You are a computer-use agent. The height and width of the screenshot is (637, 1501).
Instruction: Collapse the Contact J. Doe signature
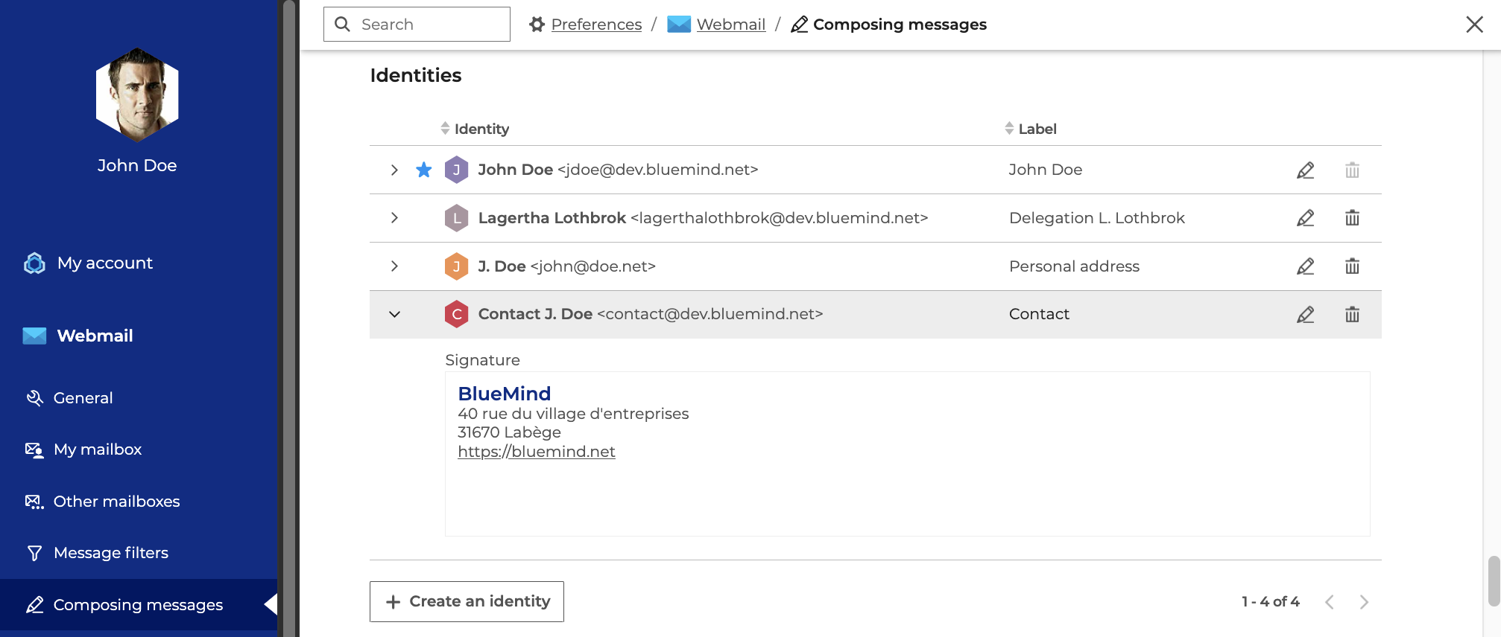tap(394, 315)
